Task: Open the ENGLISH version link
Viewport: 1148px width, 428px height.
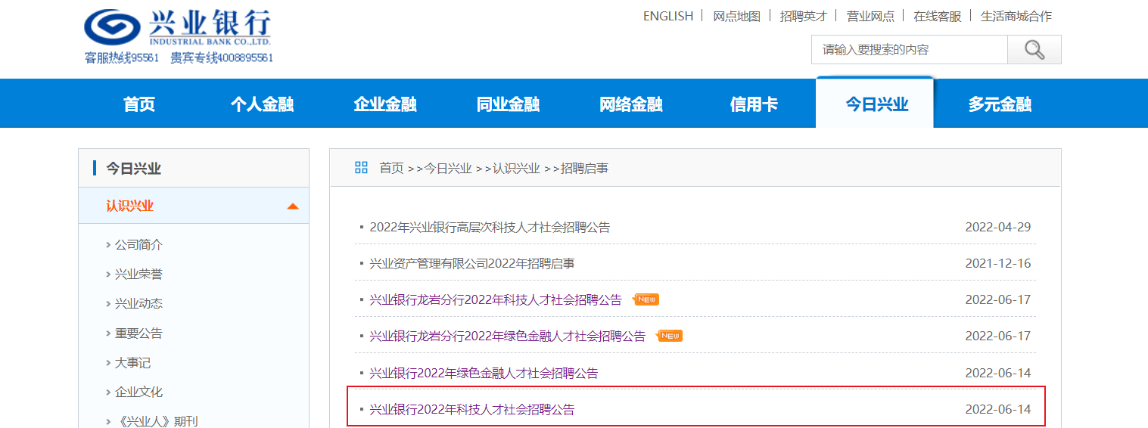Action: coord(667,16)
